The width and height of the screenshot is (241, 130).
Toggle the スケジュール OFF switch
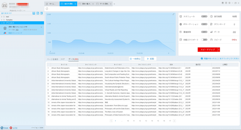(204, 17)
